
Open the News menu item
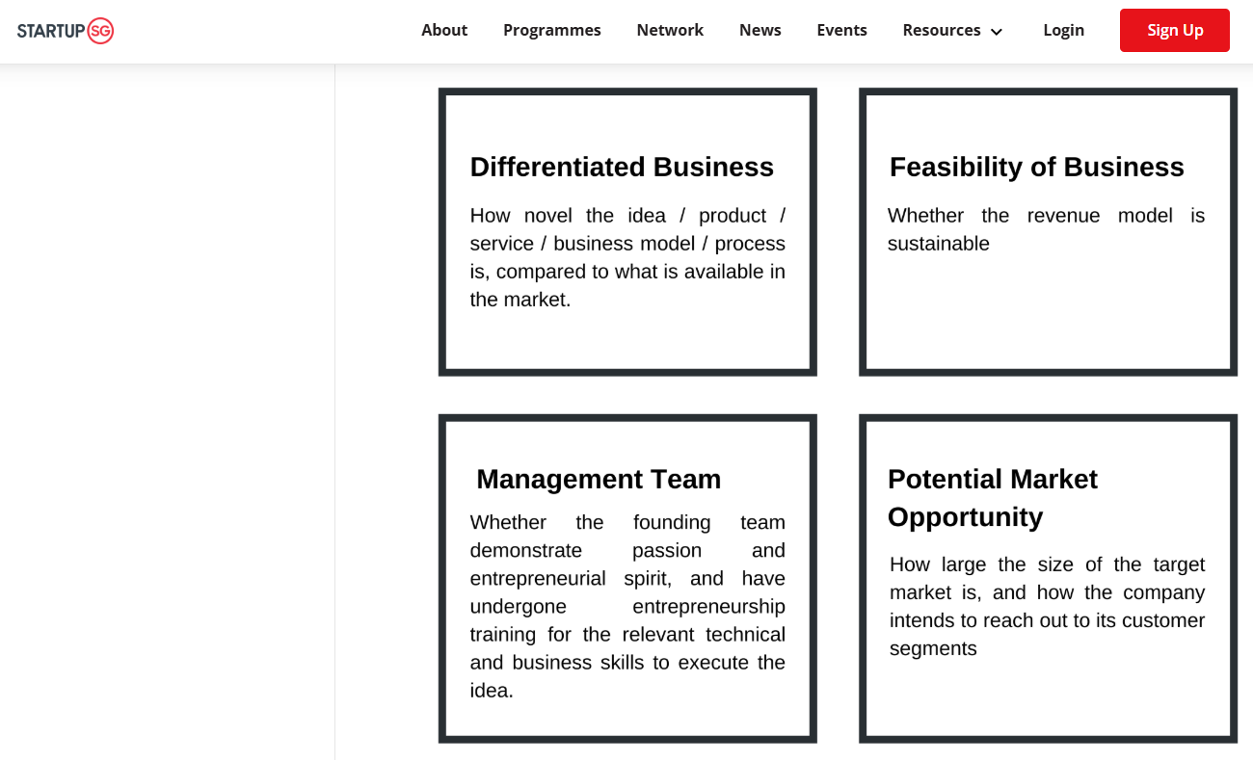pyautogui.click(x=760, y=31)
